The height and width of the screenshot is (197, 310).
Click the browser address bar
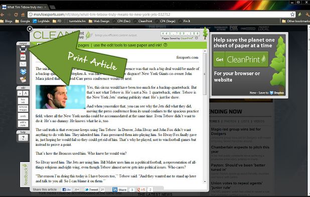(x=162, y=14)
